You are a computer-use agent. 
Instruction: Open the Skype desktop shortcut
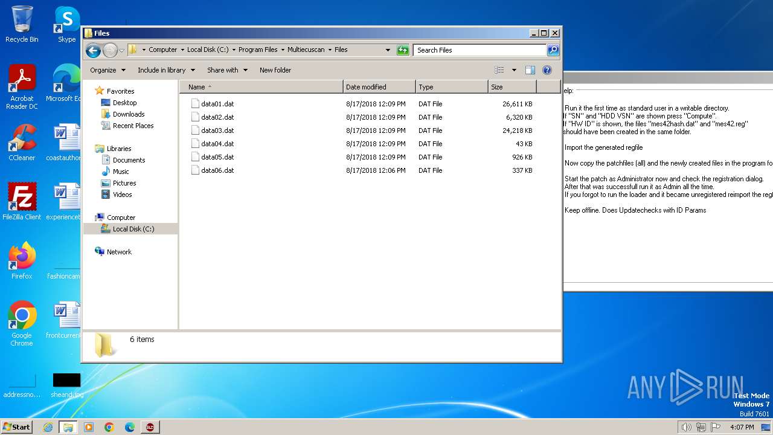[66, 24]
